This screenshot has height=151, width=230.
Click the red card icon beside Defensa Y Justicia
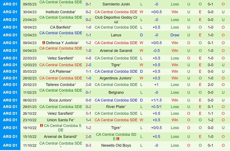pyautogui.click(x=43, y=43)
